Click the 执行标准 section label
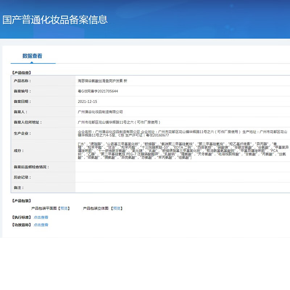The height and width of the screenshot is (290, 290). (20, 217)
